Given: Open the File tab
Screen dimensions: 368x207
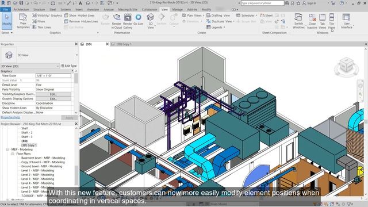Looking at the screenshot, I should (x=5, y=10).
